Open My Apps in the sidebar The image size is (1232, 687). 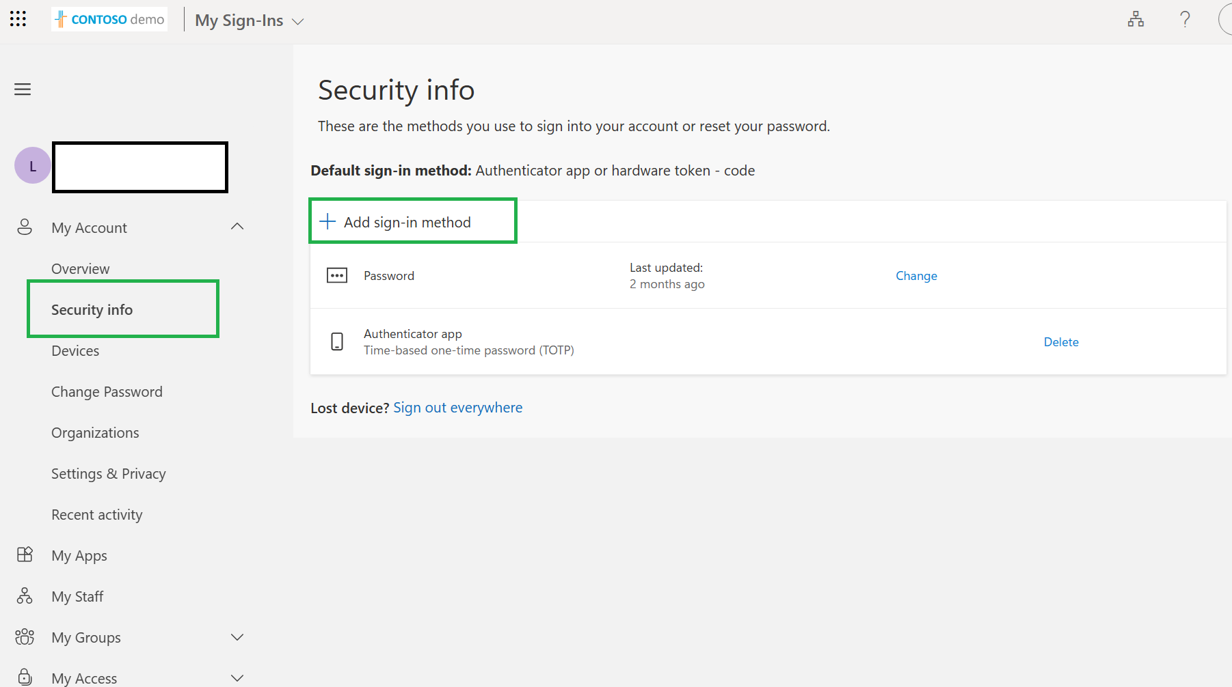pos(79,556)
